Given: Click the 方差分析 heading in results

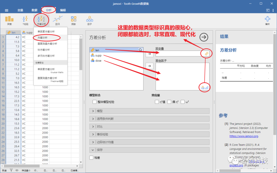Looking at the screenshot, I should [x=228, y=50].
